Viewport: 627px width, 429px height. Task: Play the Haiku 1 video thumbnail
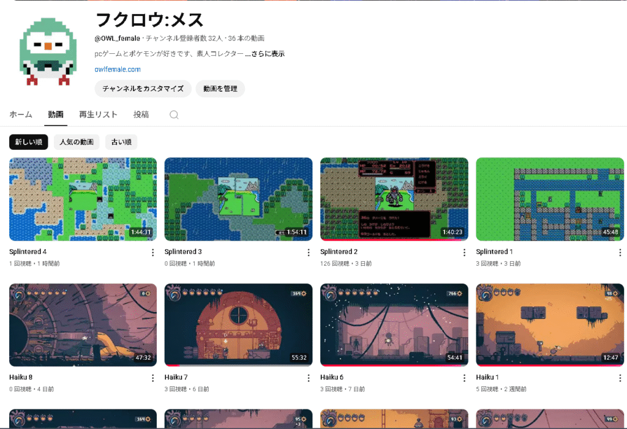click(549, 324)
